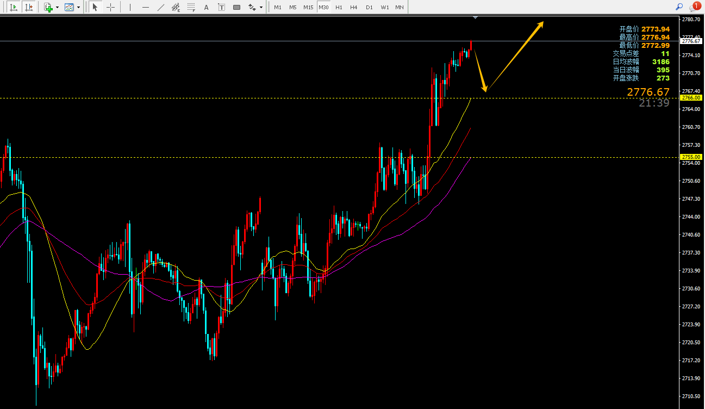Switch to D1 daily timeframe

click(x=369, y=7)
